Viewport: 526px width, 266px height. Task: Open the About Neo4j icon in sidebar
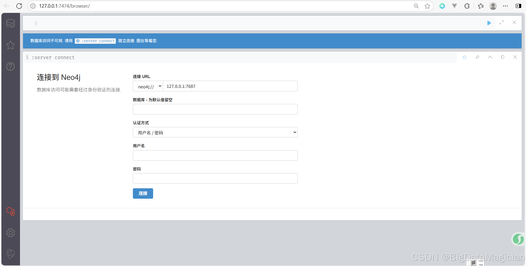click(x=10, y=254)
